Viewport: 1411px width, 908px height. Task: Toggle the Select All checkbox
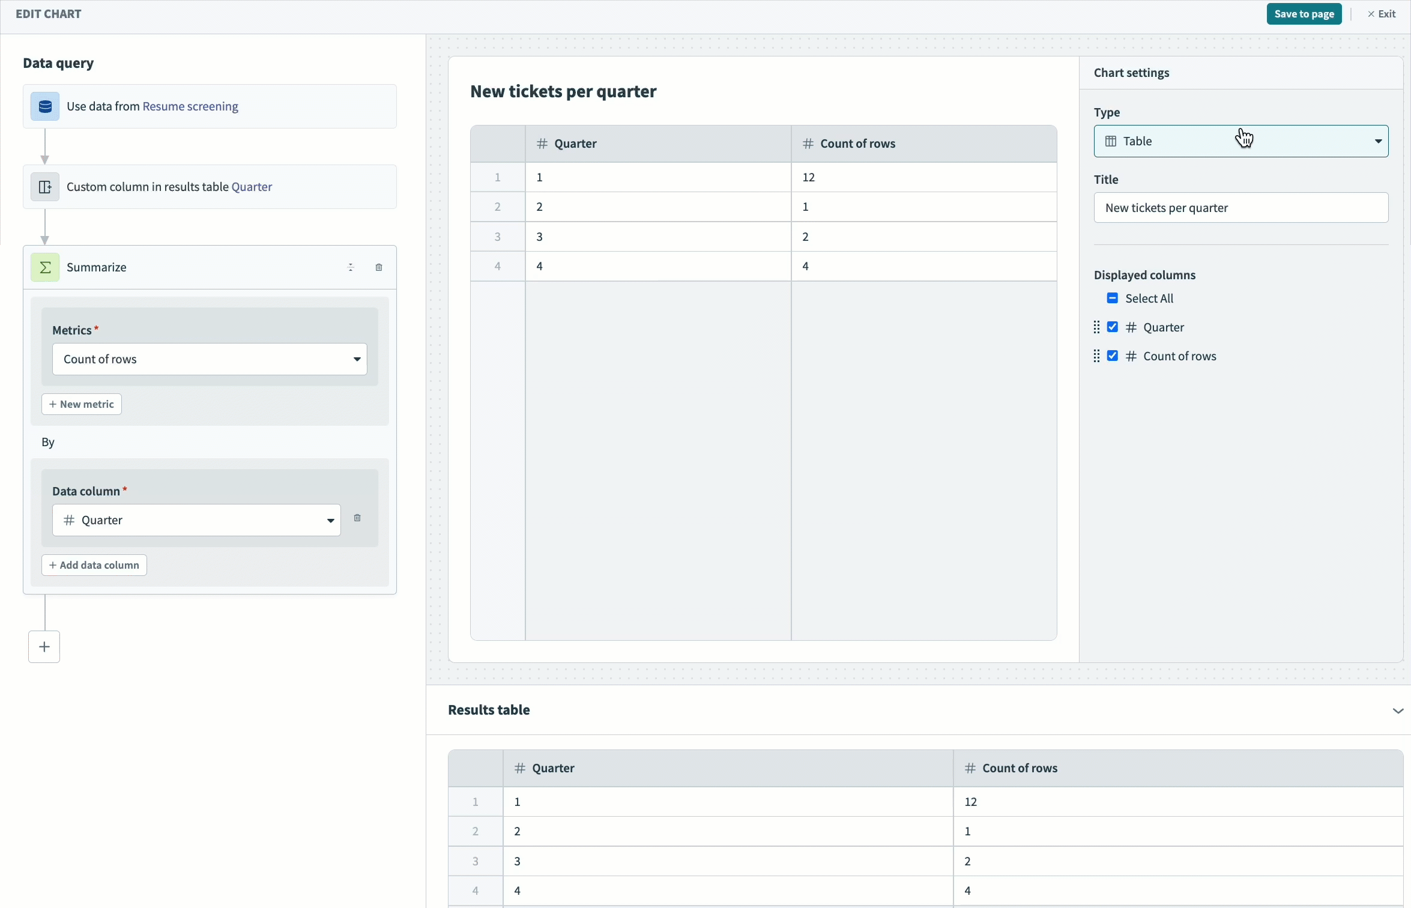(x=1112, y=298)
